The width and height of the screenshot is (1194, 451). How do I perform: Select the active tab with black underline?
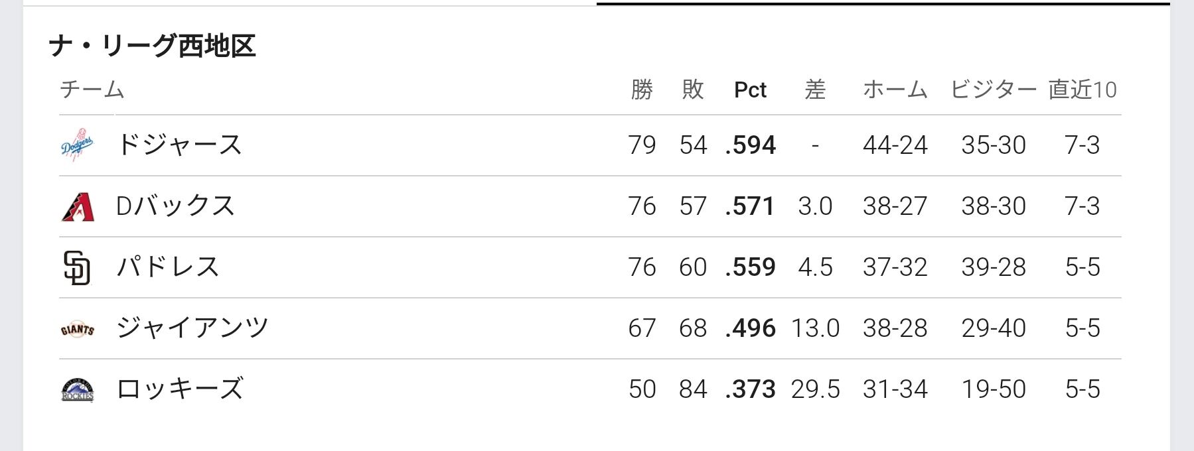coord(883,3)
